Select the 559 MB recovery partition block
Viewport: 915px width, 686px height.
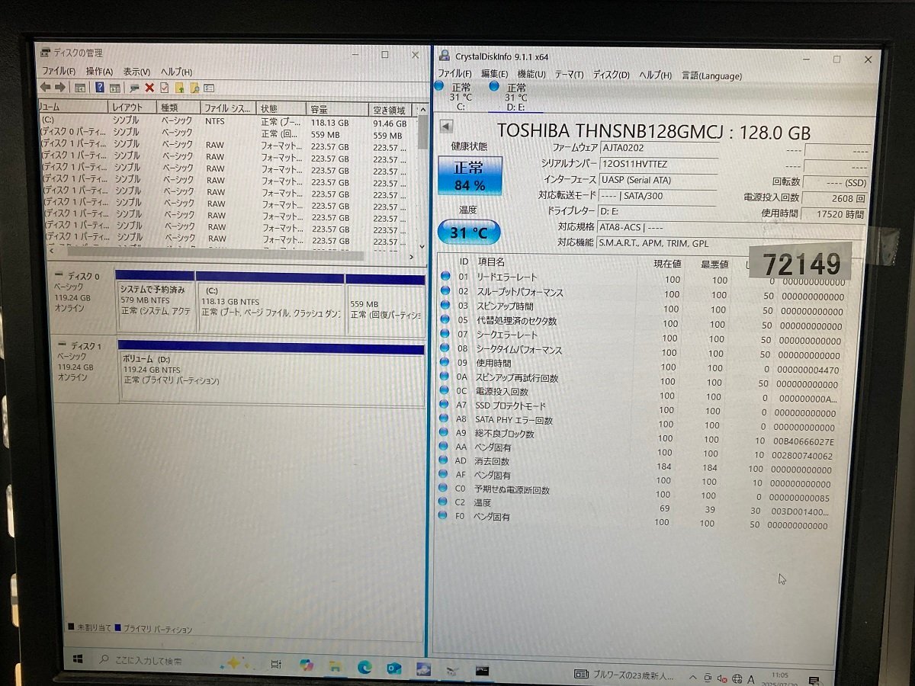click(x=385, y=304)
